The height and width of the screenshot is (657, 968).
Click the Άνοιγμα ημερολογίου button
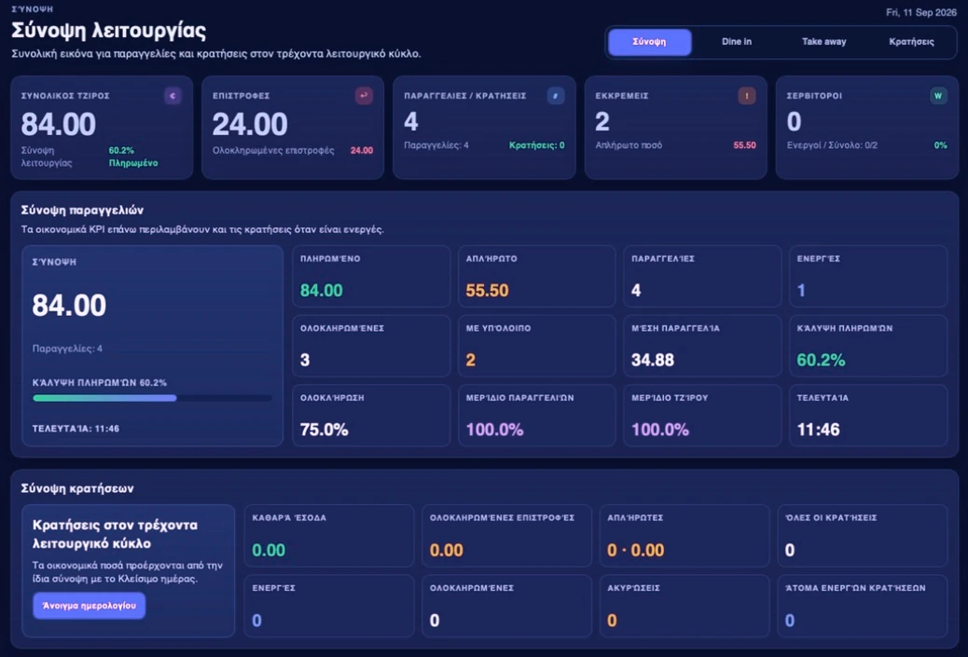(x=89, y=606)
